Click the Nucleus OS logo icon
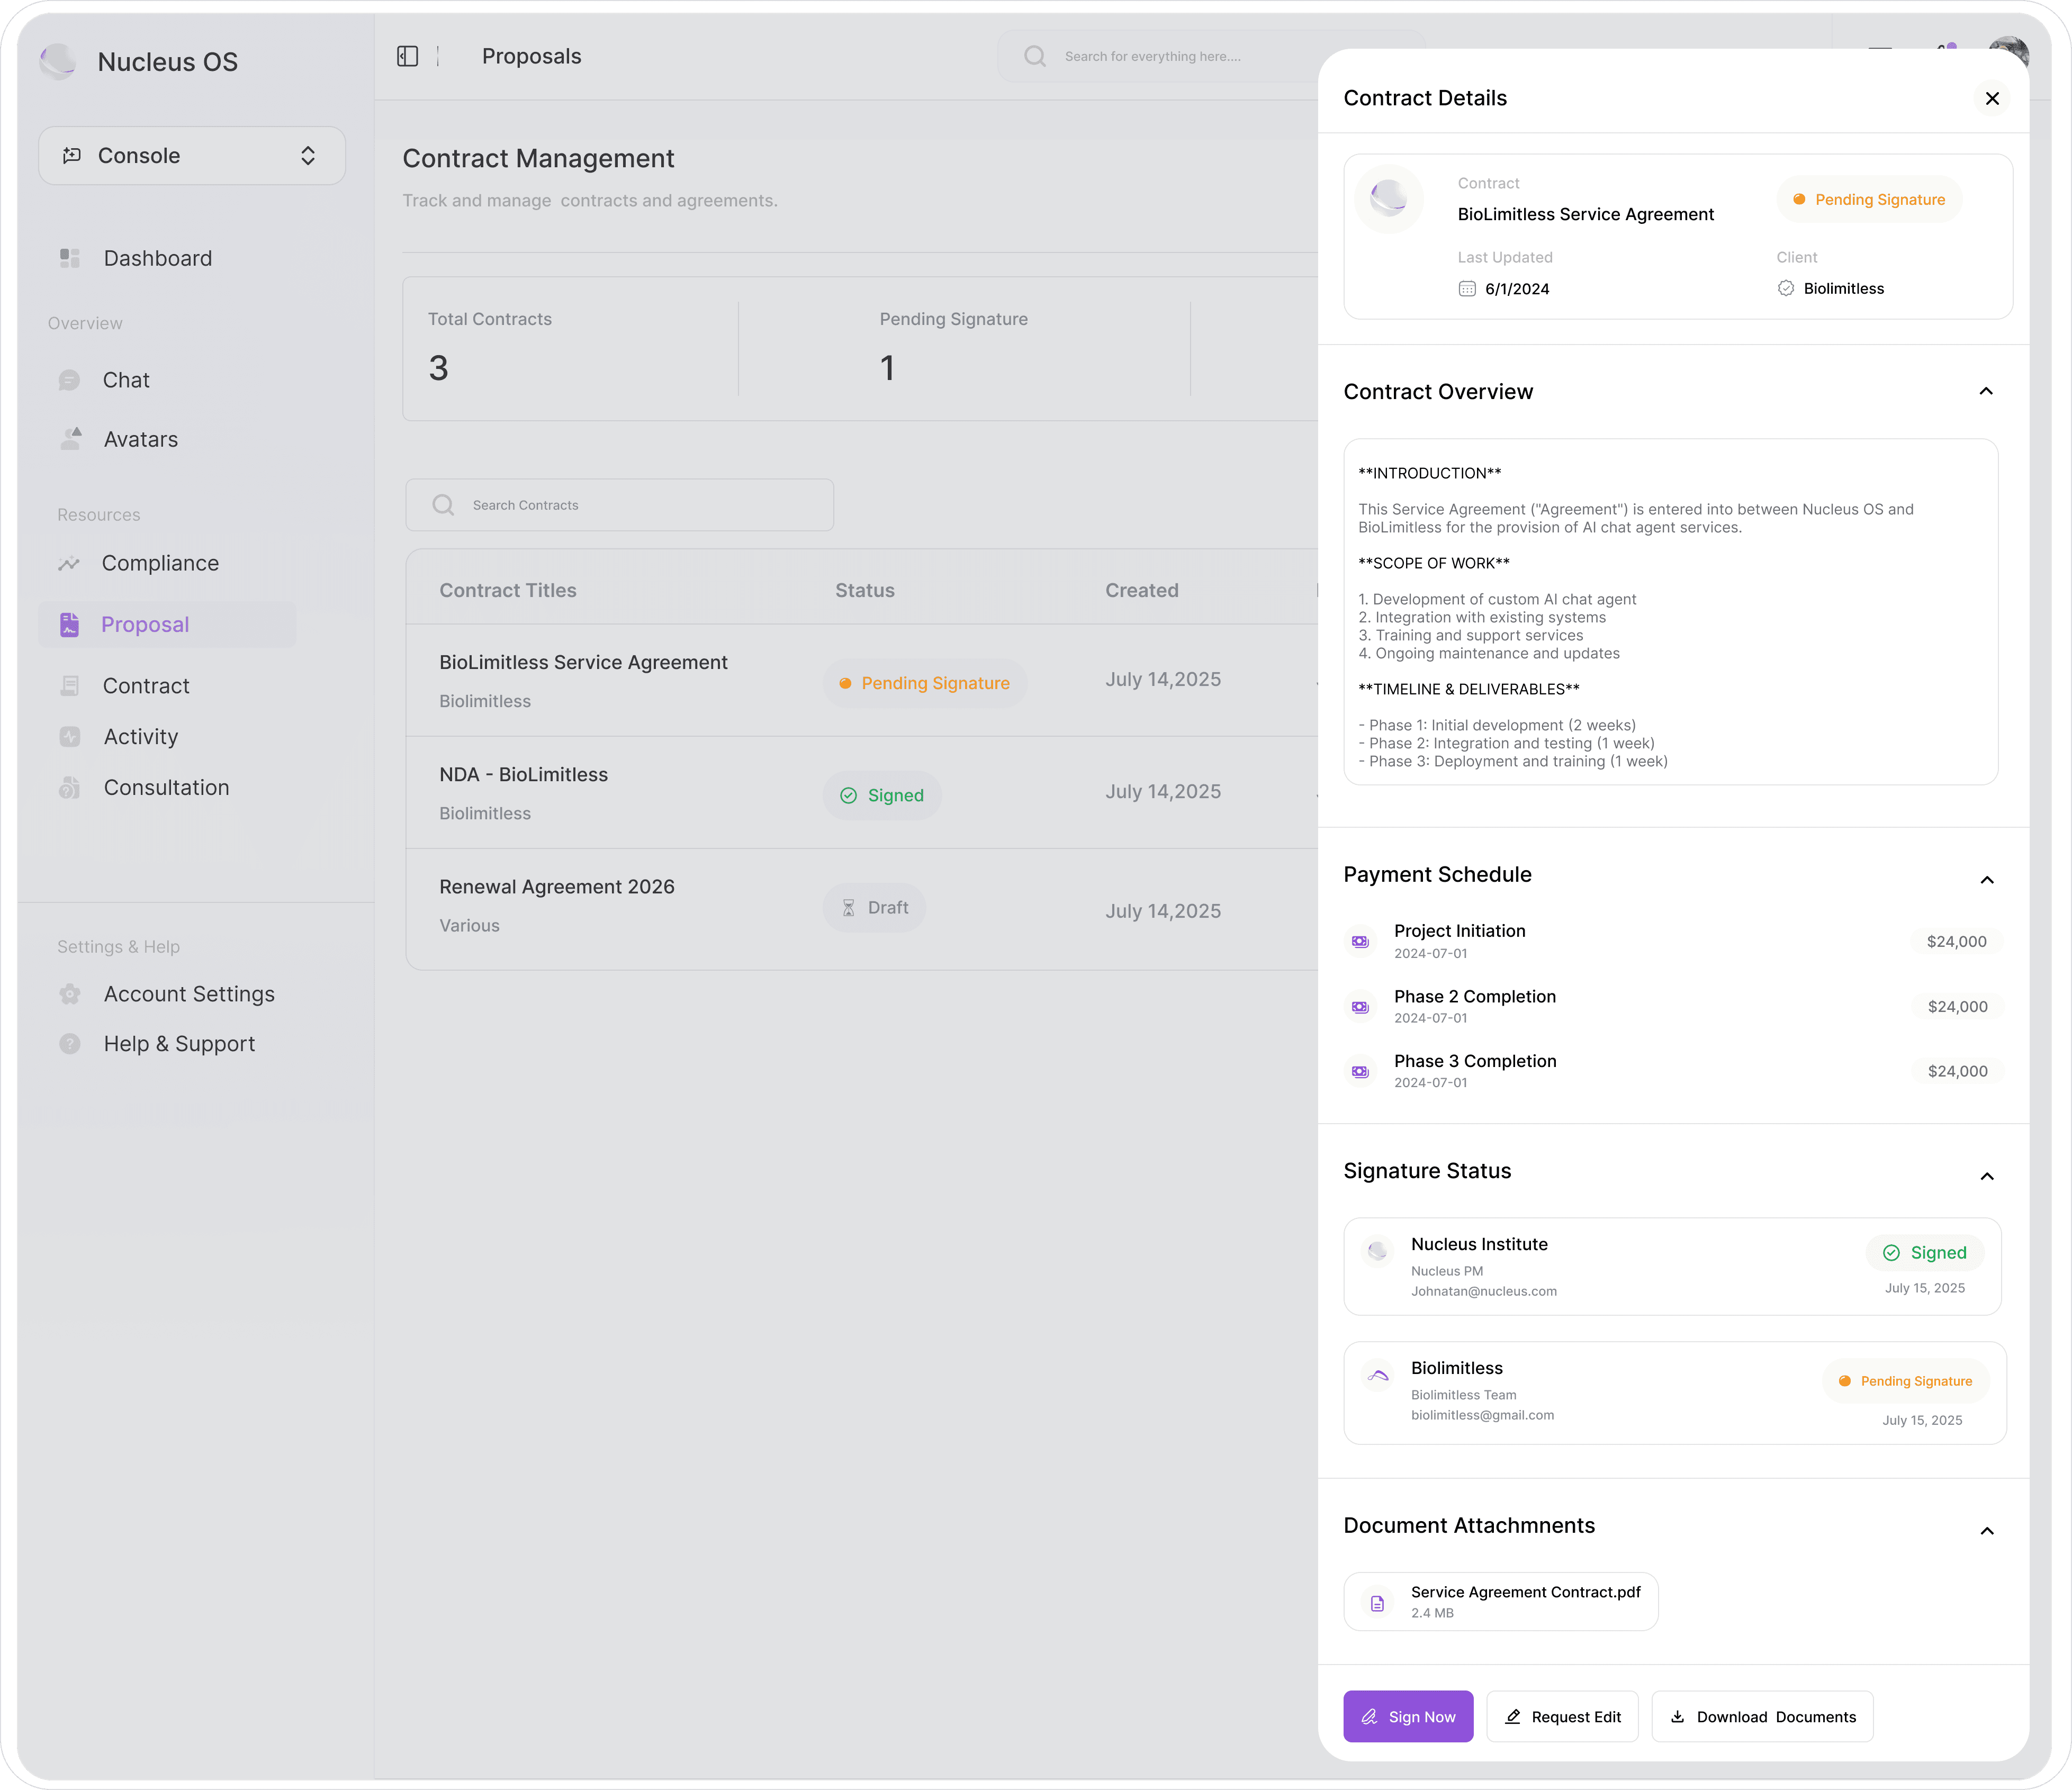This screenshot has height=1790, width=2072. pos(58,61)
